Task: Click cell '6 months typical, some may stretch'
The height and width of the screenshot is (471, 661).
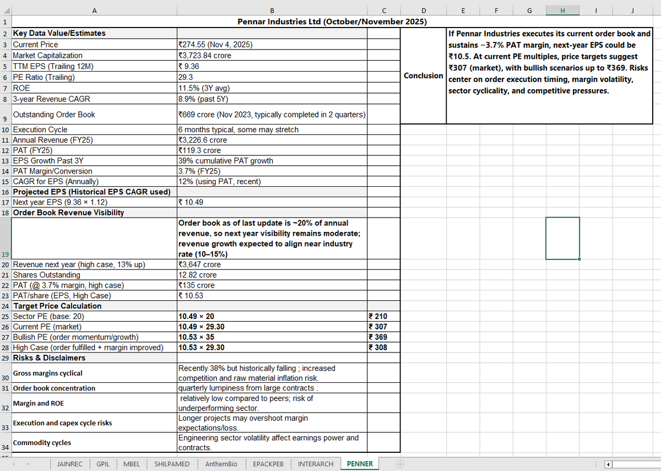Action: pos(272,129)
